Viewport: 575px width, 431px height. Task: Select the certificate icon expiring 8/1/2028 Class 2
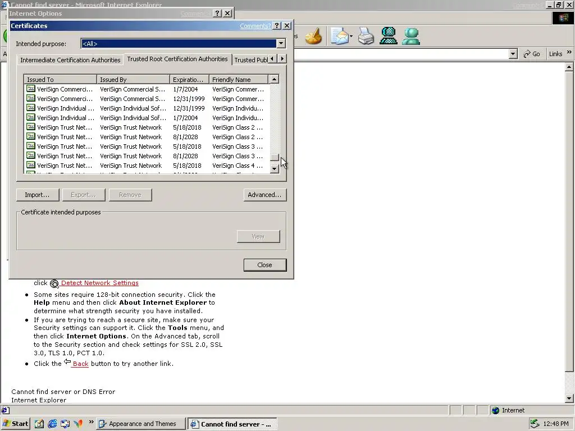(31, 137)
